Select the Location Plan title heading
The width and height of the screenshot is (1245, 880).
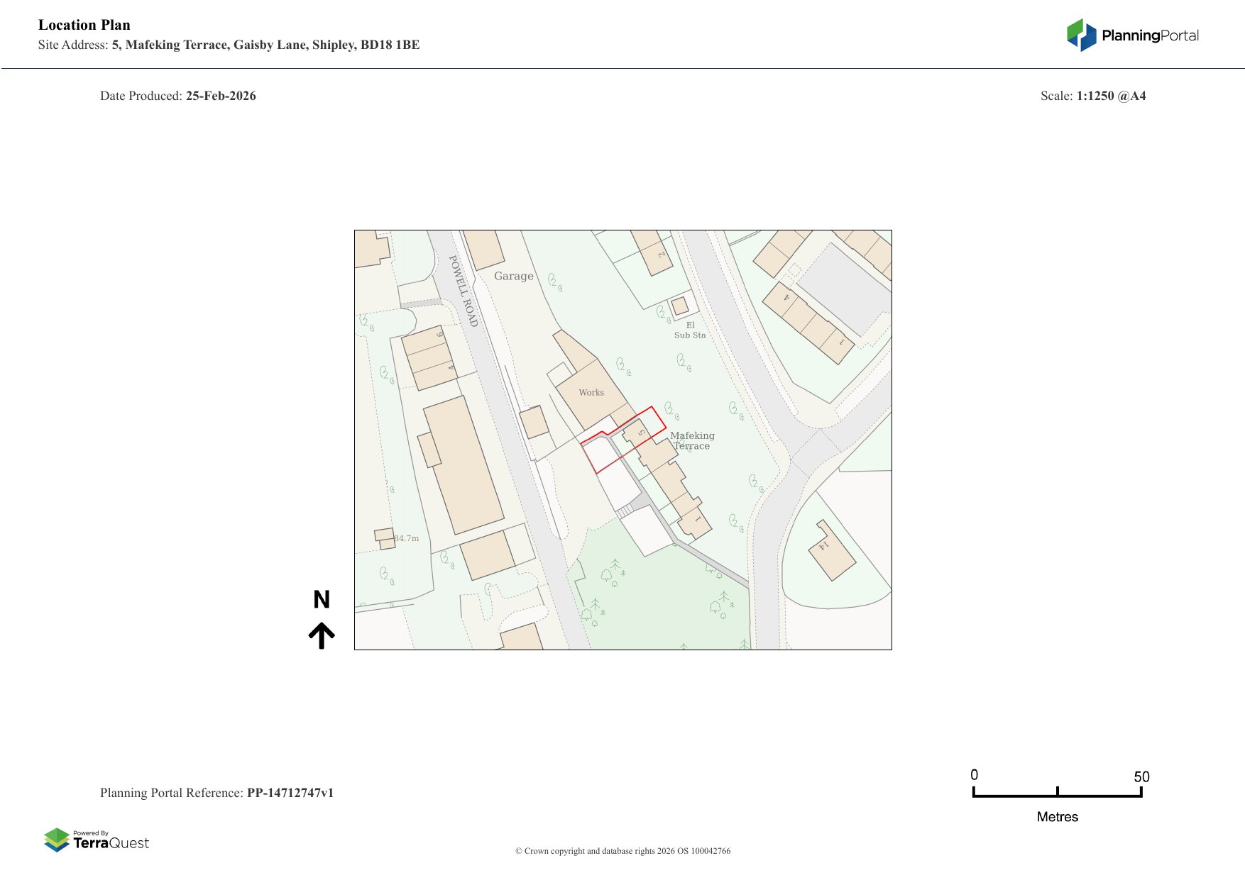(x=84, y=25)
